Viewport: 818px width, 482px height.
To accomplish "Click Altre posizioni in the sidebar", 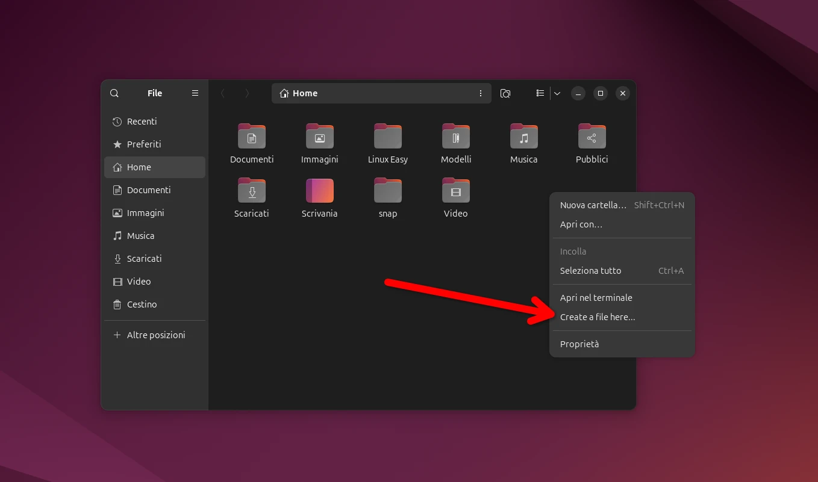I will tap(155, 335).
